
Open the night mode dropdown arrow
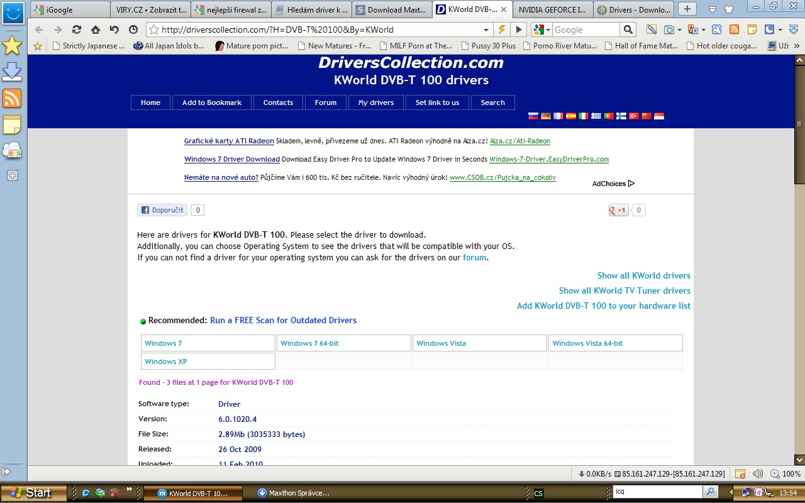780,30
